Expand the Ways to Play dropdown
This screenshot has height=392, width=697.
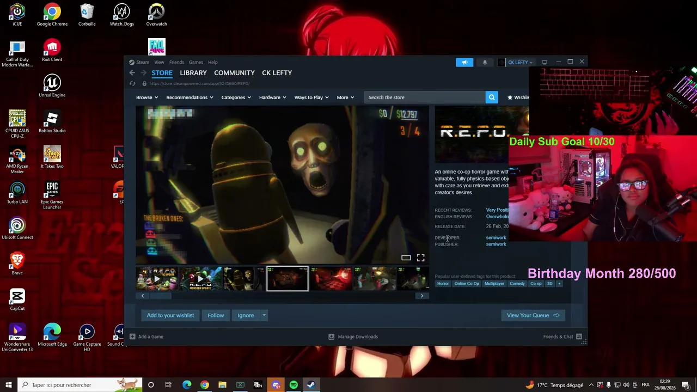[x=312, y=97]
